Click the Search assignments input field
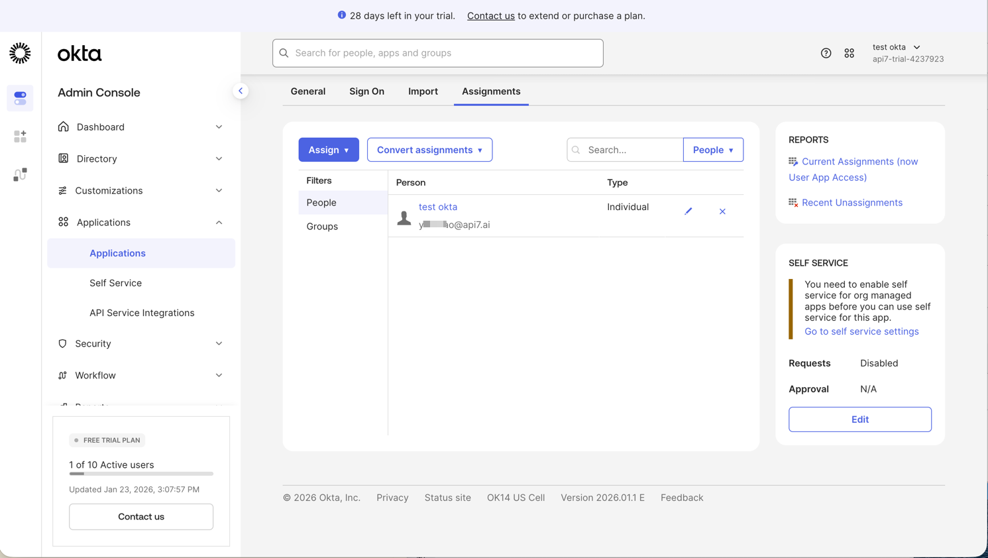The height and width of the screenshot is (558, 988). click(624, 150)
